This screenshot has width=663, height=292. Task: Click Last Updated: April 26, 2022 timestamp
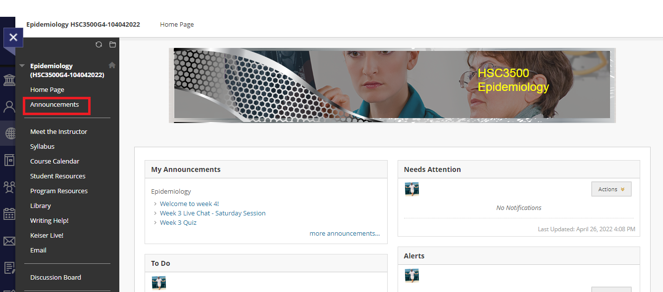point(586,229)
